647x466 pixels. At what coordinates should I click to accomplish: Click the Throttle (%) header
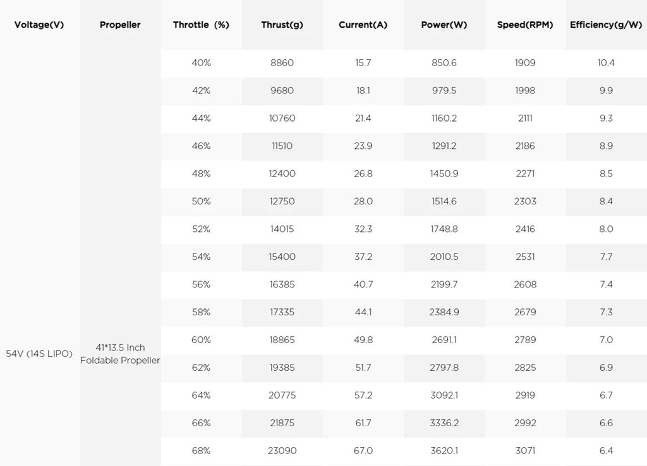[201, 25]
